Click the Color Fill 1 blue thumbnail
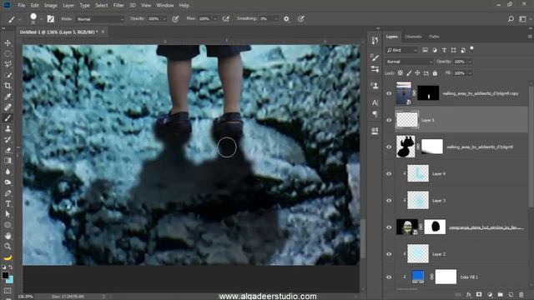The image size is (534, 300). [x=417, y=277]
